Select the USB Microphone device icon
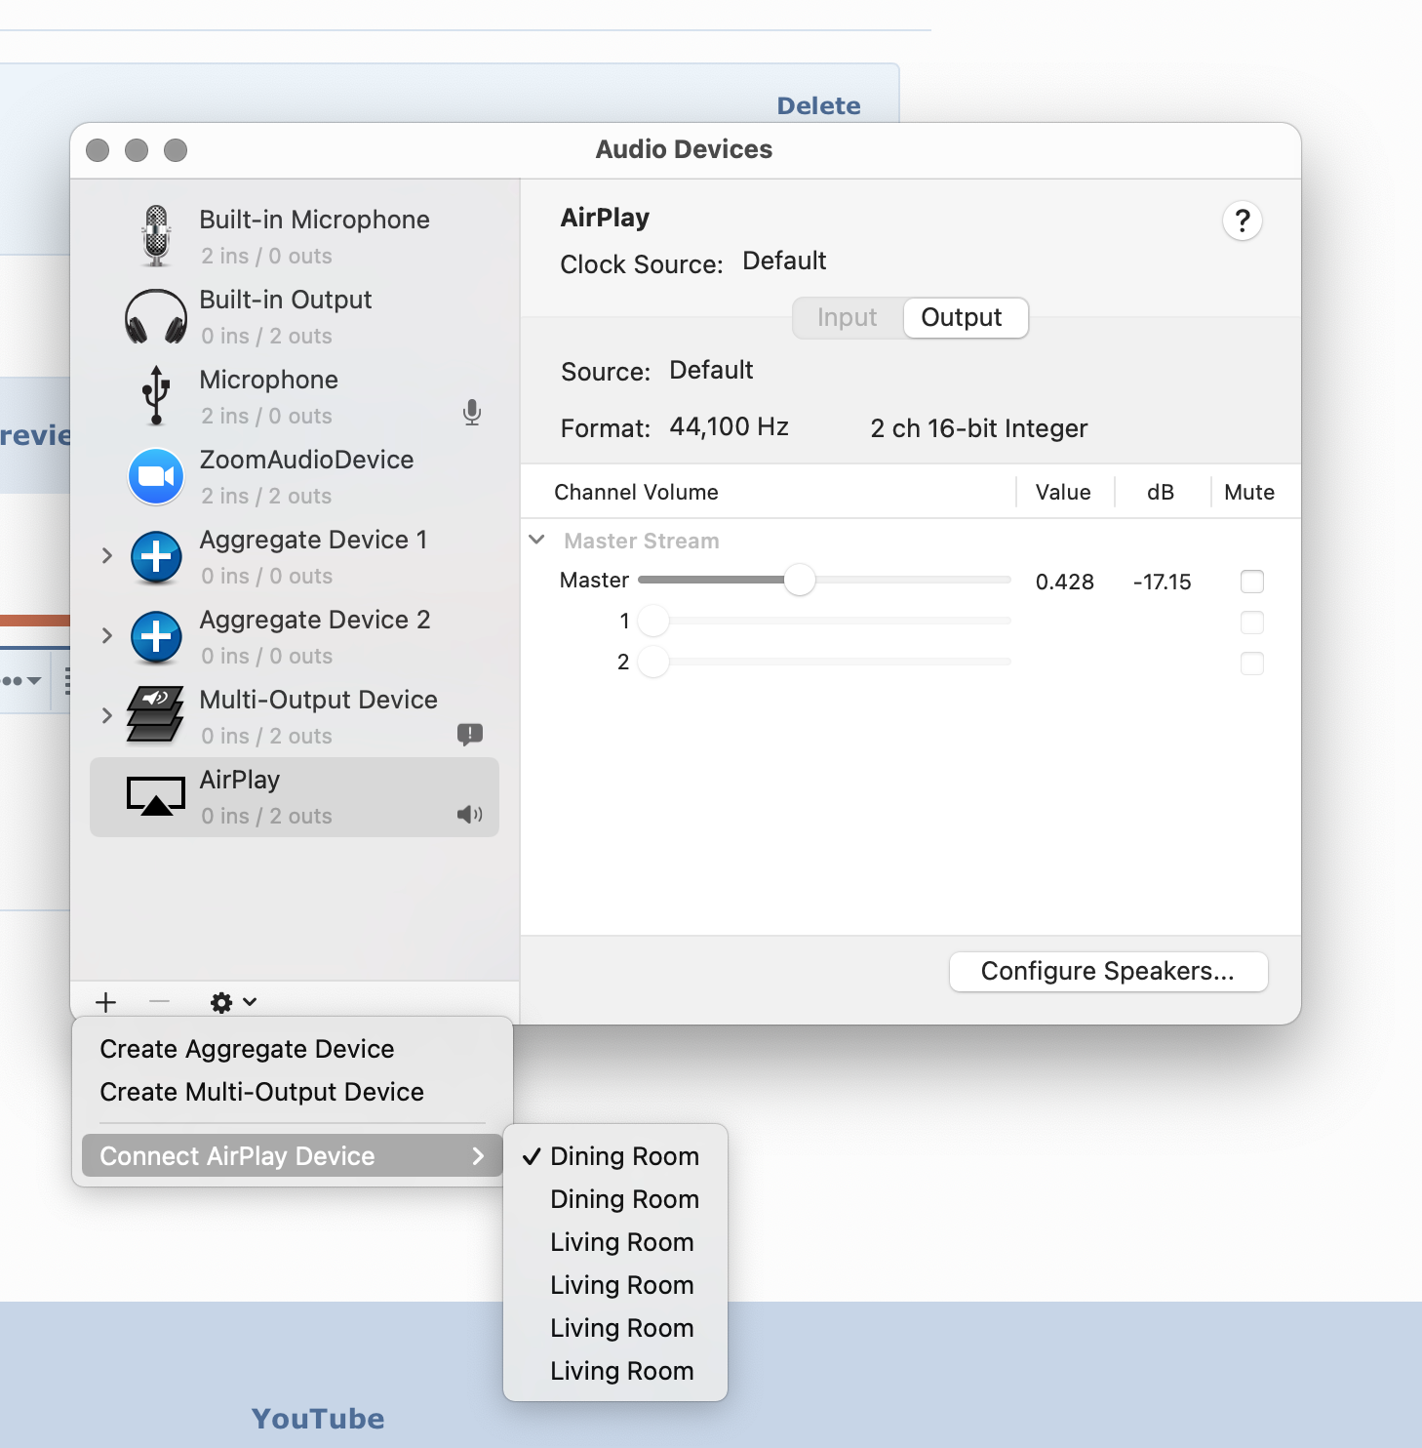 (156, 396)
